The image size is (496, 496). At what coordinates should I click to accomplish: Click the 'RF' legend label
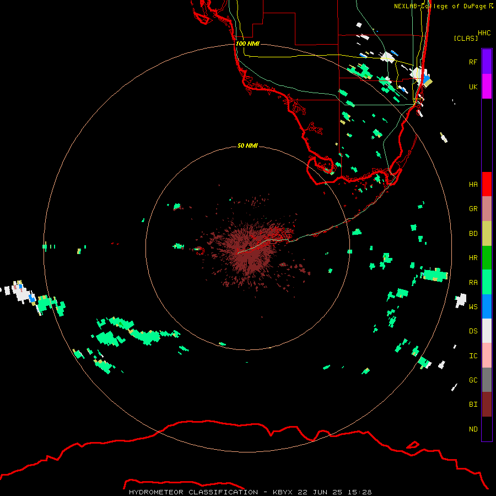473,62
